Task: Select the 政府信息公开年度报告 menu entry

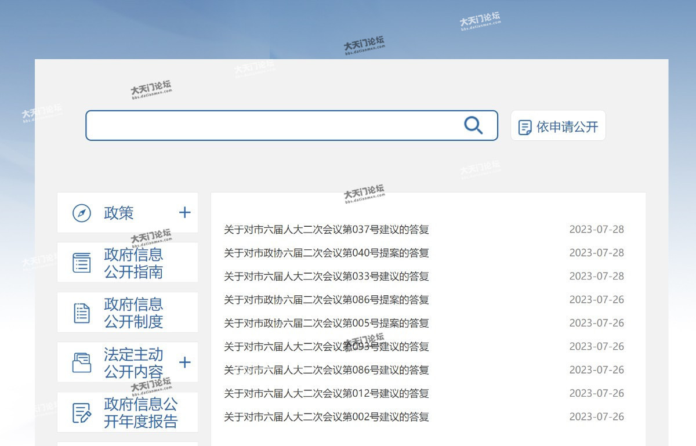Action: click(x=140, y=413)
